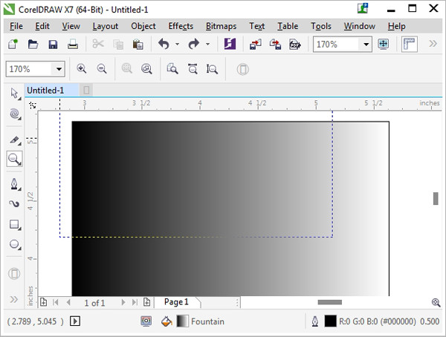Select the Ellipse tool
This screenshot has width=446, height=337.
tap(14, 244)
